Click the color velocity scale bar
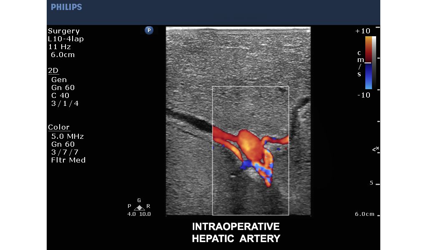Image resolution: width=427 pixels, height=250 pixels. 369,62
